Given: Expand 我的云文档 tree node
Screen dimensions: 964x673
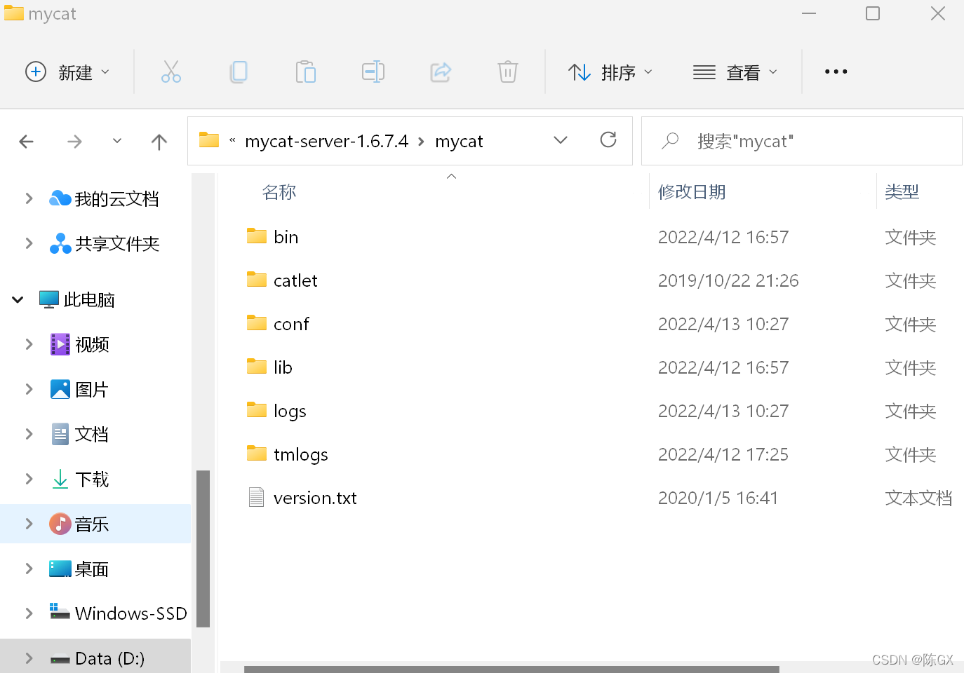Looking at the screenshot, I should (29, 199).
